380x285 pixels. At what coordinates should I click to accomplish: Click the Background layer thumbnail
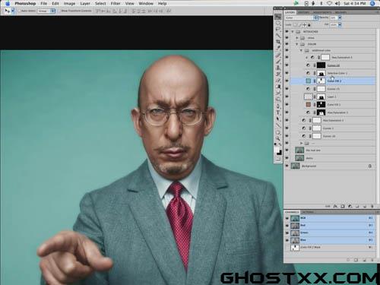pyautogui.click(x=295, y=166)
